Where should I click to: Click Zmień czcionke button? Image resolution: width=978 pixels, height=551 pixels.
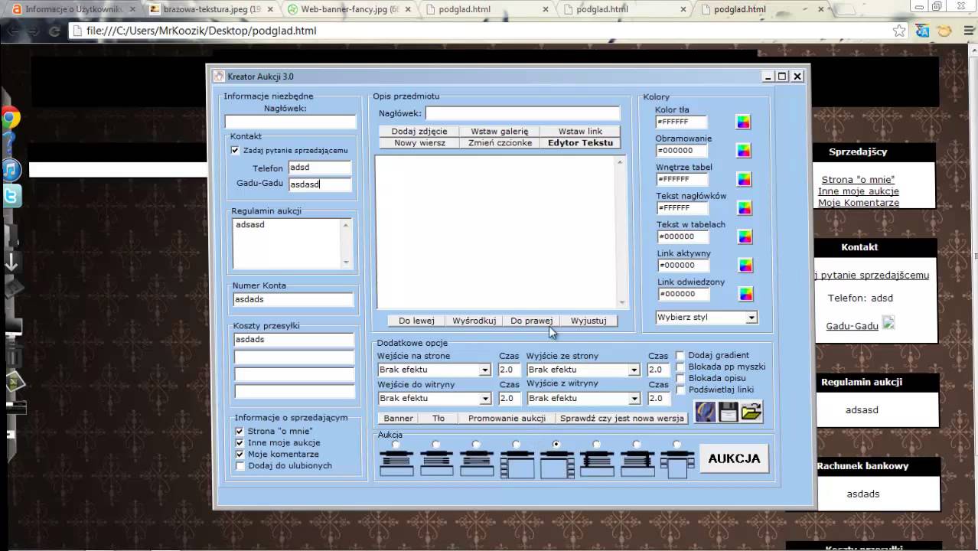click(499, 143)
